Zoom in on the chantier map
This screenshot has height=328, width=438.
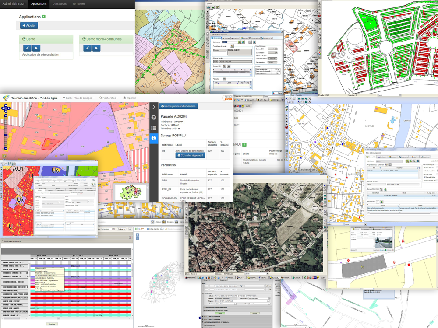tap(138, 235)
